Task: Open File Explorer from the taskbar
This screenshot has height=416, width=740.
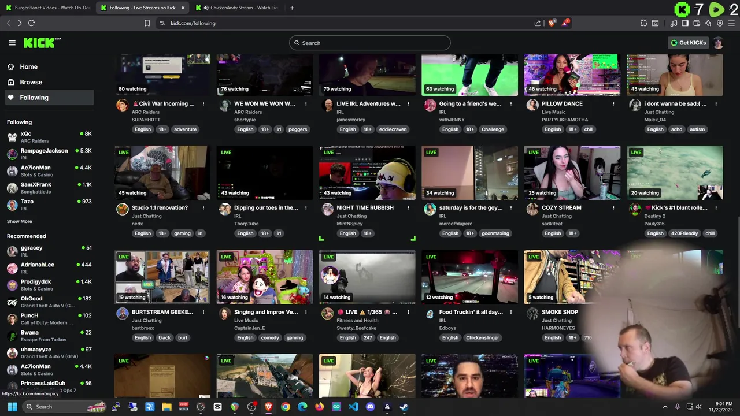Action: 167,407
